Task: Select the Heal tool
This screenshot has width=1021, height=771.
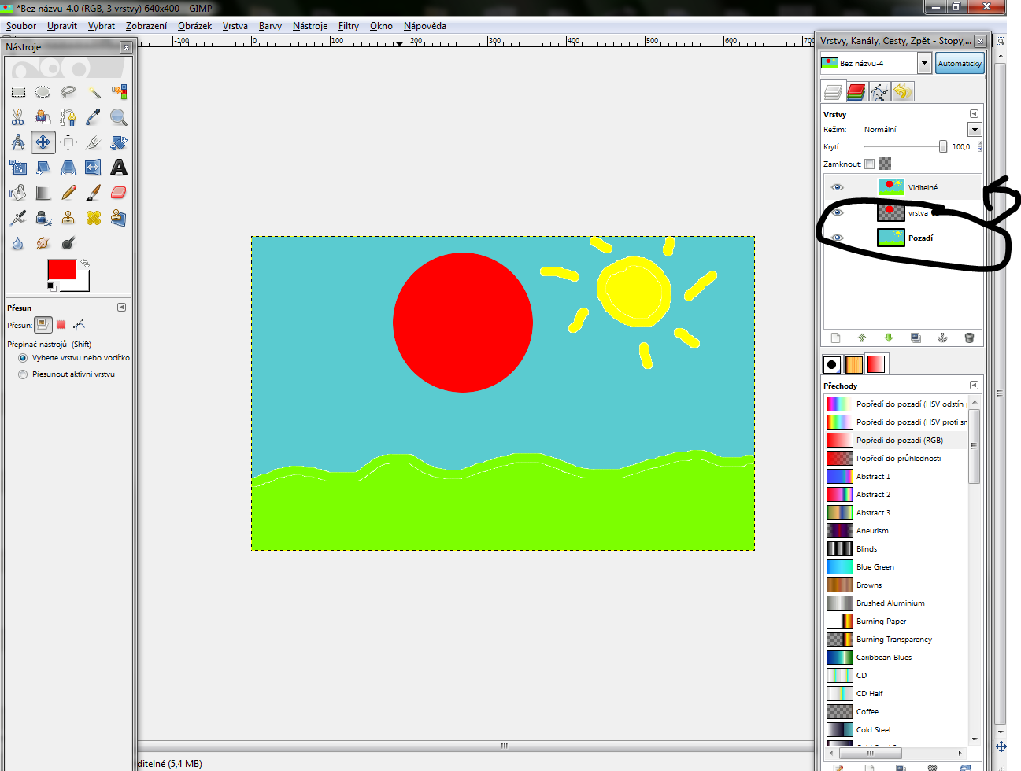Action: pos(94,218)
